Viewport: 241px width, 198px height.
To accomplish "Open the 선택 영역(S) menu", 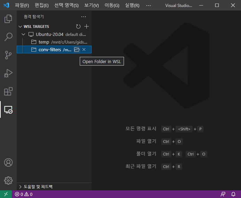I will (67, 5).
